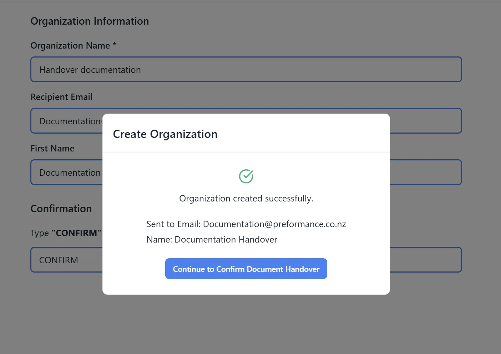Select the Organization Name field label
Image resolution: width=501 pixels, height=354 pixels.
pyautogui.click(x=73, y=45)
